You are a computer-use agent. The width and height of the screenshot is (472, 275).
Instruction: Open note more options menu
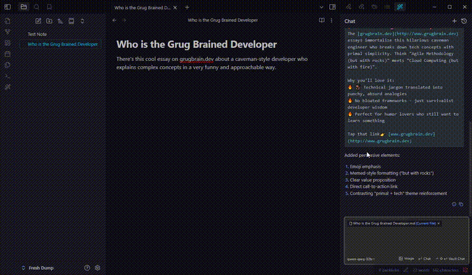[332, 20]
